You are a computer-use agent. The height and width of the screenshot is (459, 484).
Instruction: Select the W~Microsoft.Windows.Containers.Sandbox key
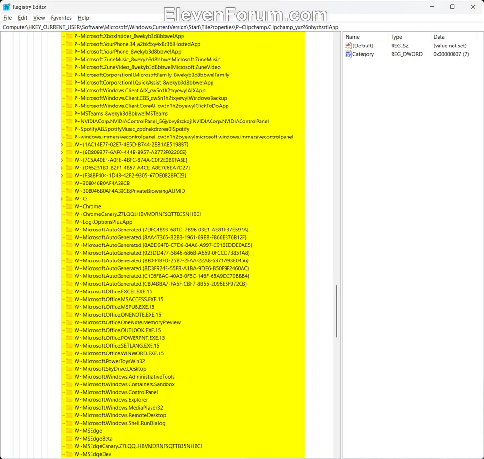tap(124, 384)
